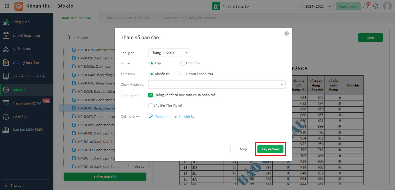
Task: Select the Học sinh radio option
Action: pos(183,63)
